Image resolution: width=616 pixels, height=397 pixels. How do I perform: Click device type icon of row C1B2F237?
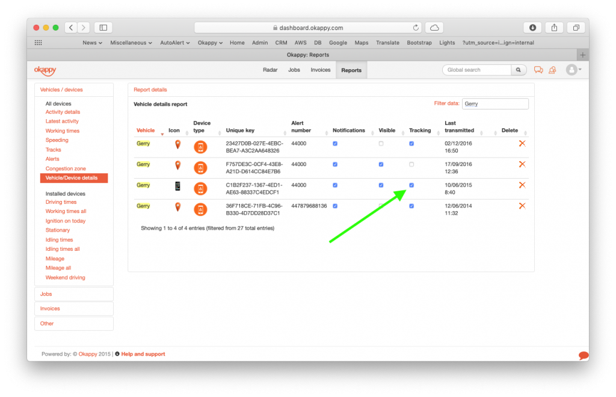click(200, 188)
